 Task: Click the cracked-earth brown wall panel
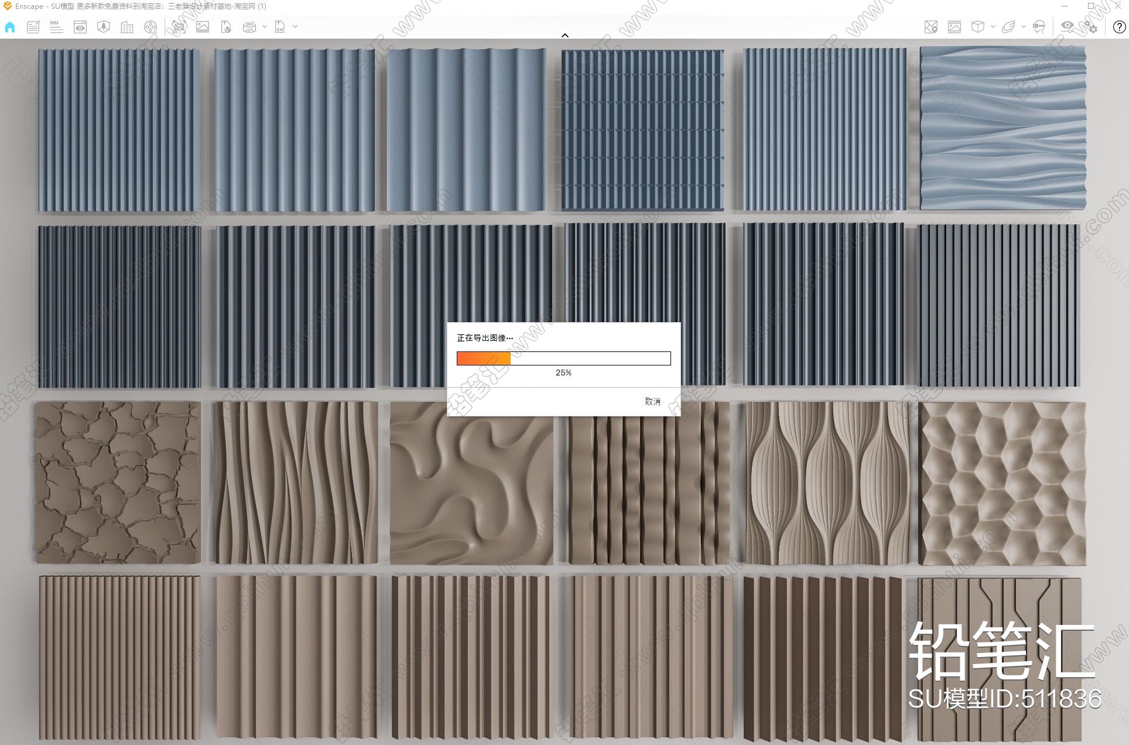point(118,482)
